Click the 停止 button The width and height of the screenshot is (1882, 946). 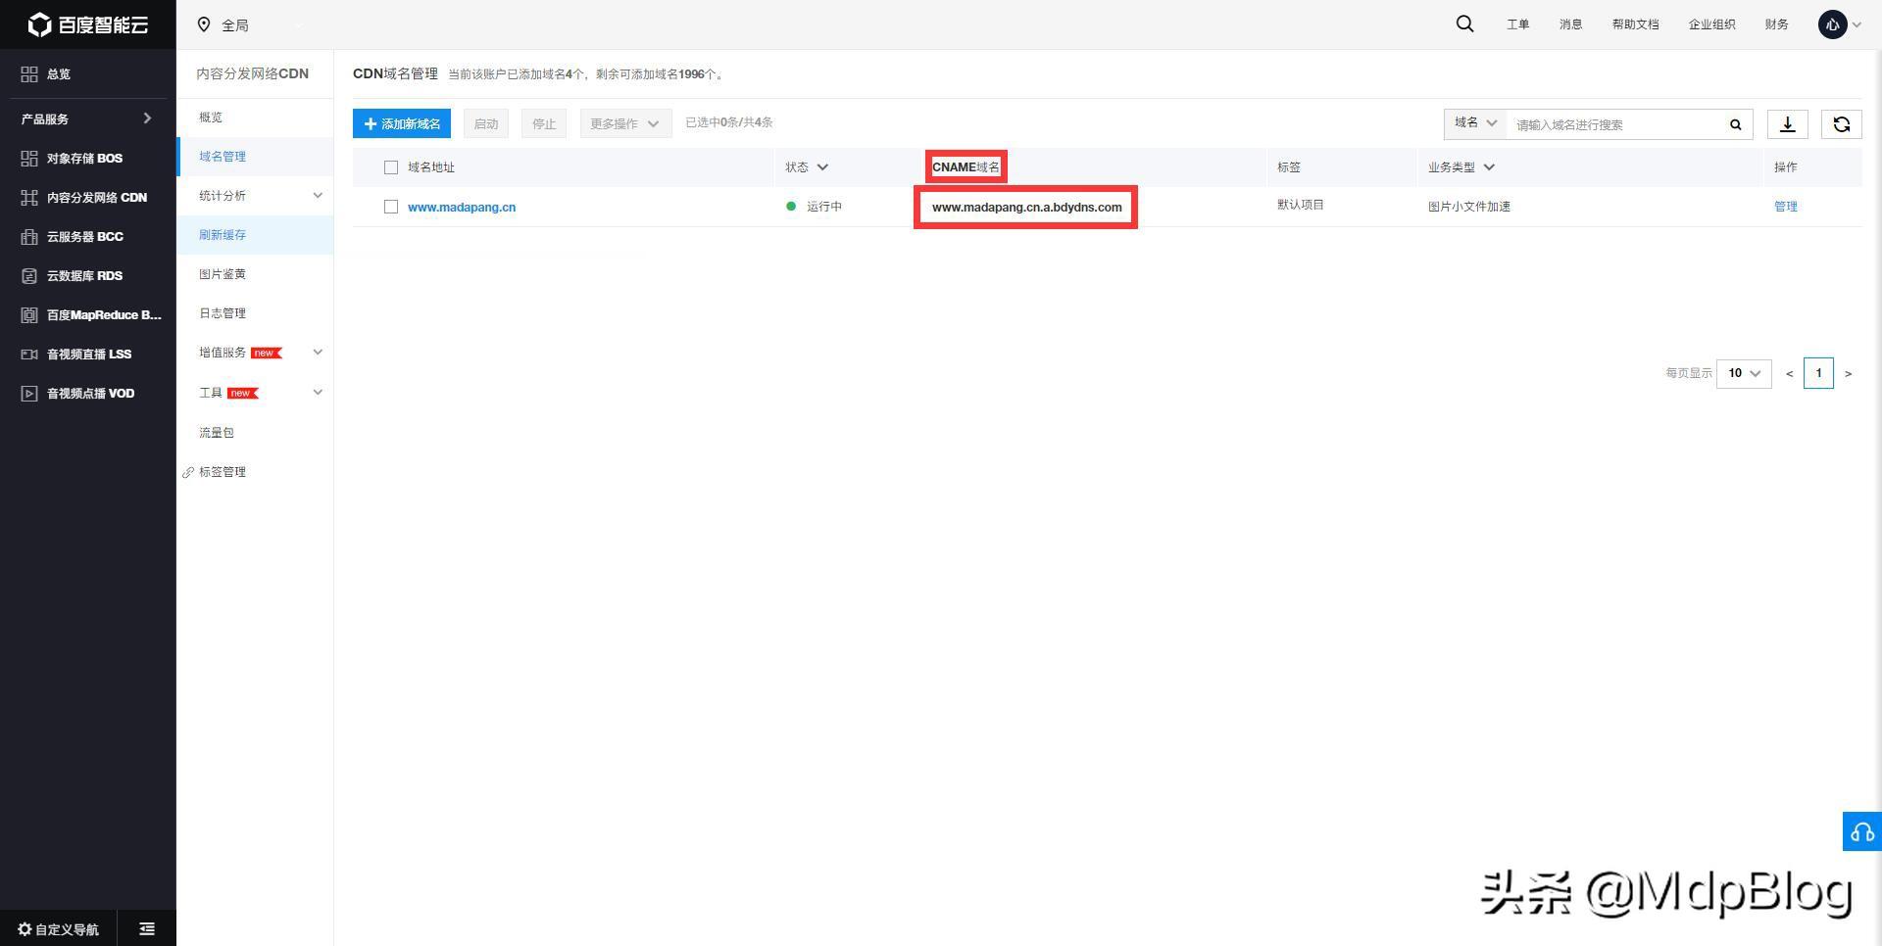[544, 123]
